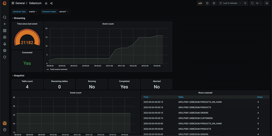Select ORCLPDB1.DEBEZIUM.CUSTOMERS table cell
The height and width of the screenshot is (136, 272).
(195, 118)
